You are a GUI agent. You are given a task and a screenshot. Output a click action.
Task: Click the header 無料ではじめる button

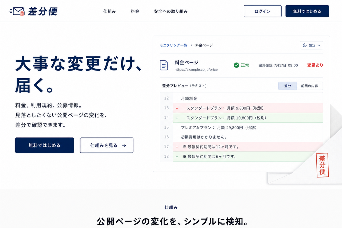(x=307, y=11)
